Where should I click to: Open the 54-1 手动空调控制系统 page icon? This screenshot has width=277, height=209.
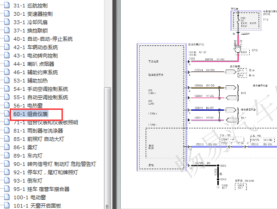7,89
